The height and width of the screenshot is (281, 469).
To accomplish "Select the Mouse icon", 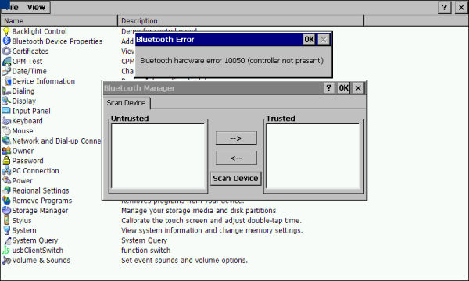I will point(6,131).
